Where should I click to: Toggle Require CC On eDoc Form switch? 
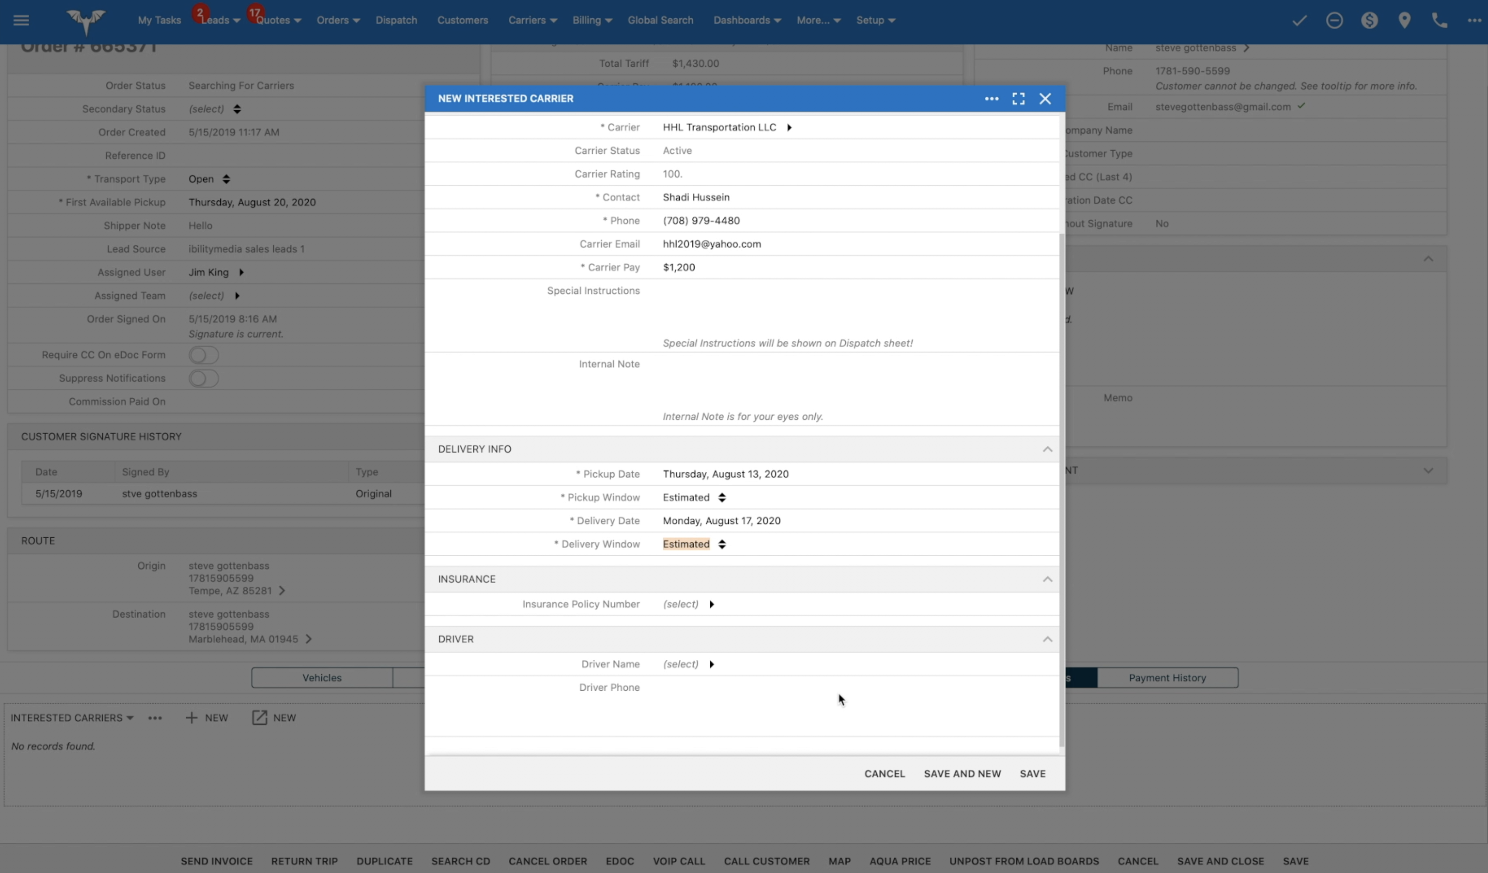click(204, 355)
